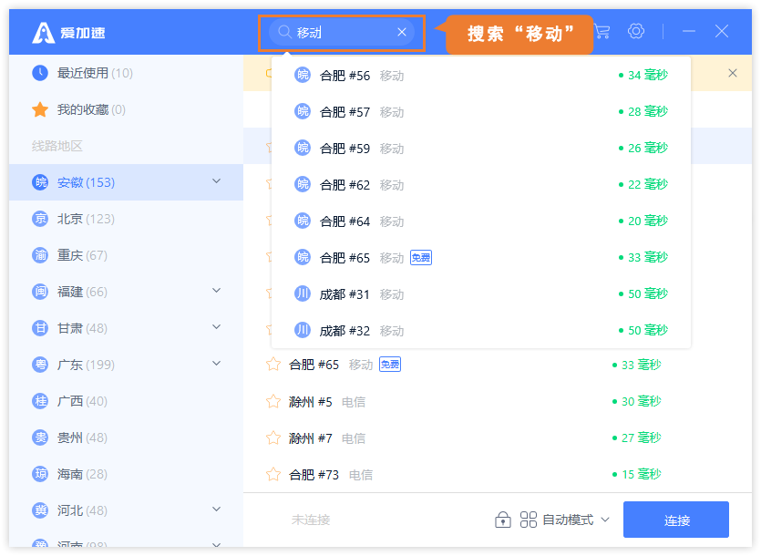Image resolution: width=761 pixels, height=556 pixels.
Task: Click the 免费 badge on list row 合肥 #65
Action: 390,365
